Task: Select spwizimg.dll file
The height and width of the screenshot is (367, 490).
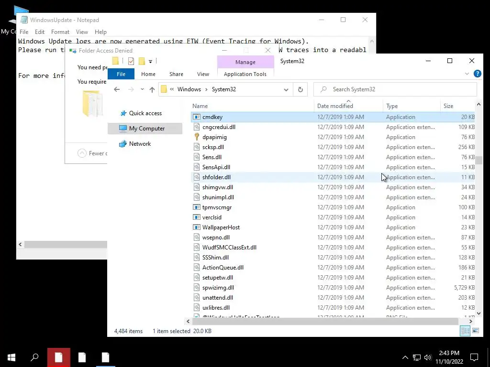Action: pyautogui.click(x=218, y=287)
